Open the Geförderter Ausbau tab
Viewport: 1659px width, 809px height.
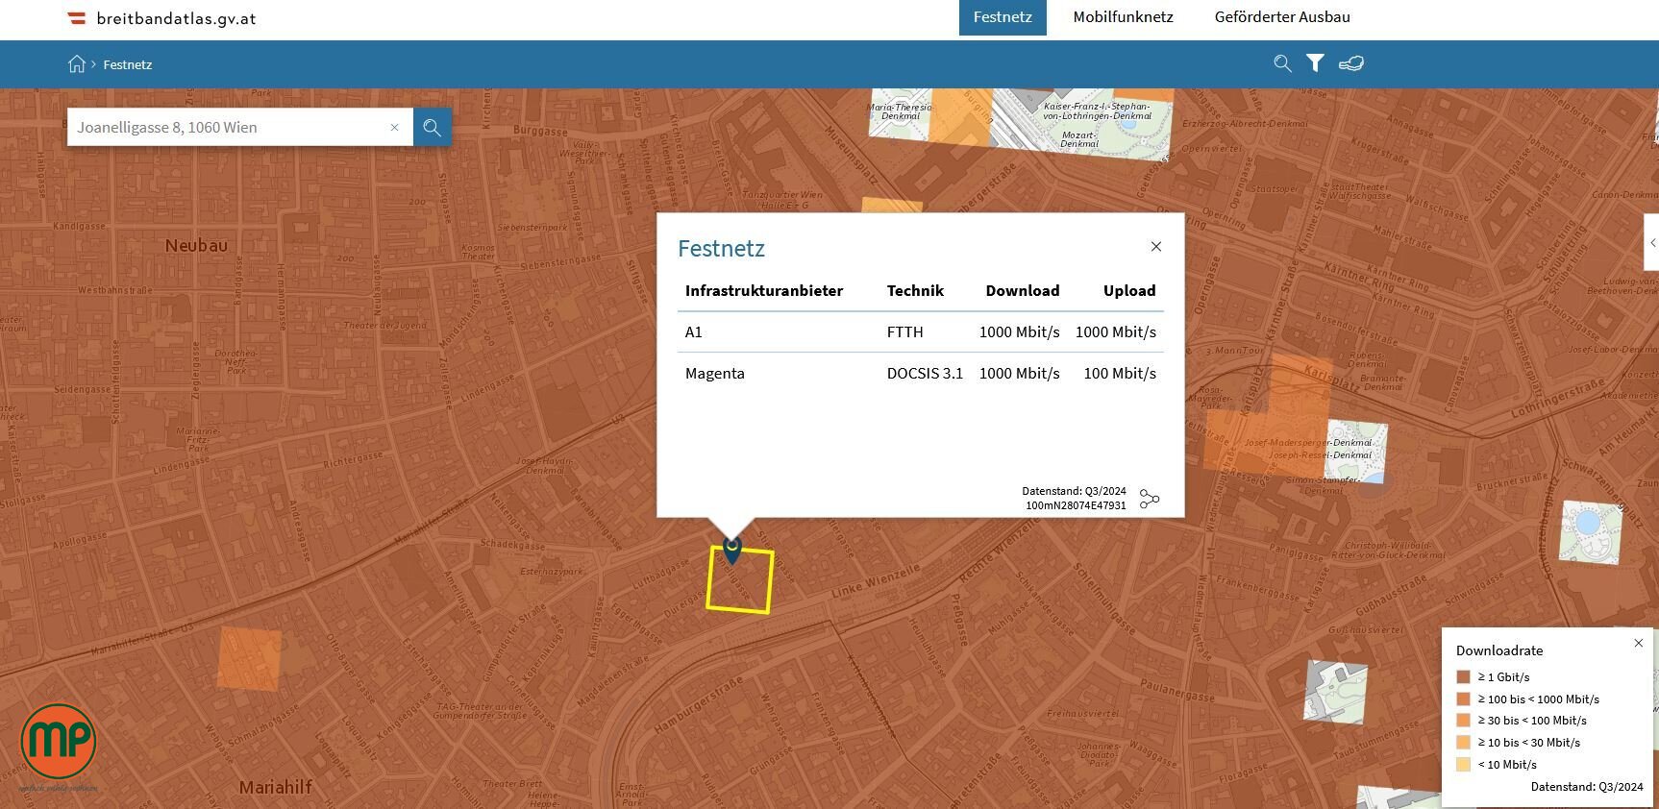pos(1282,17)
